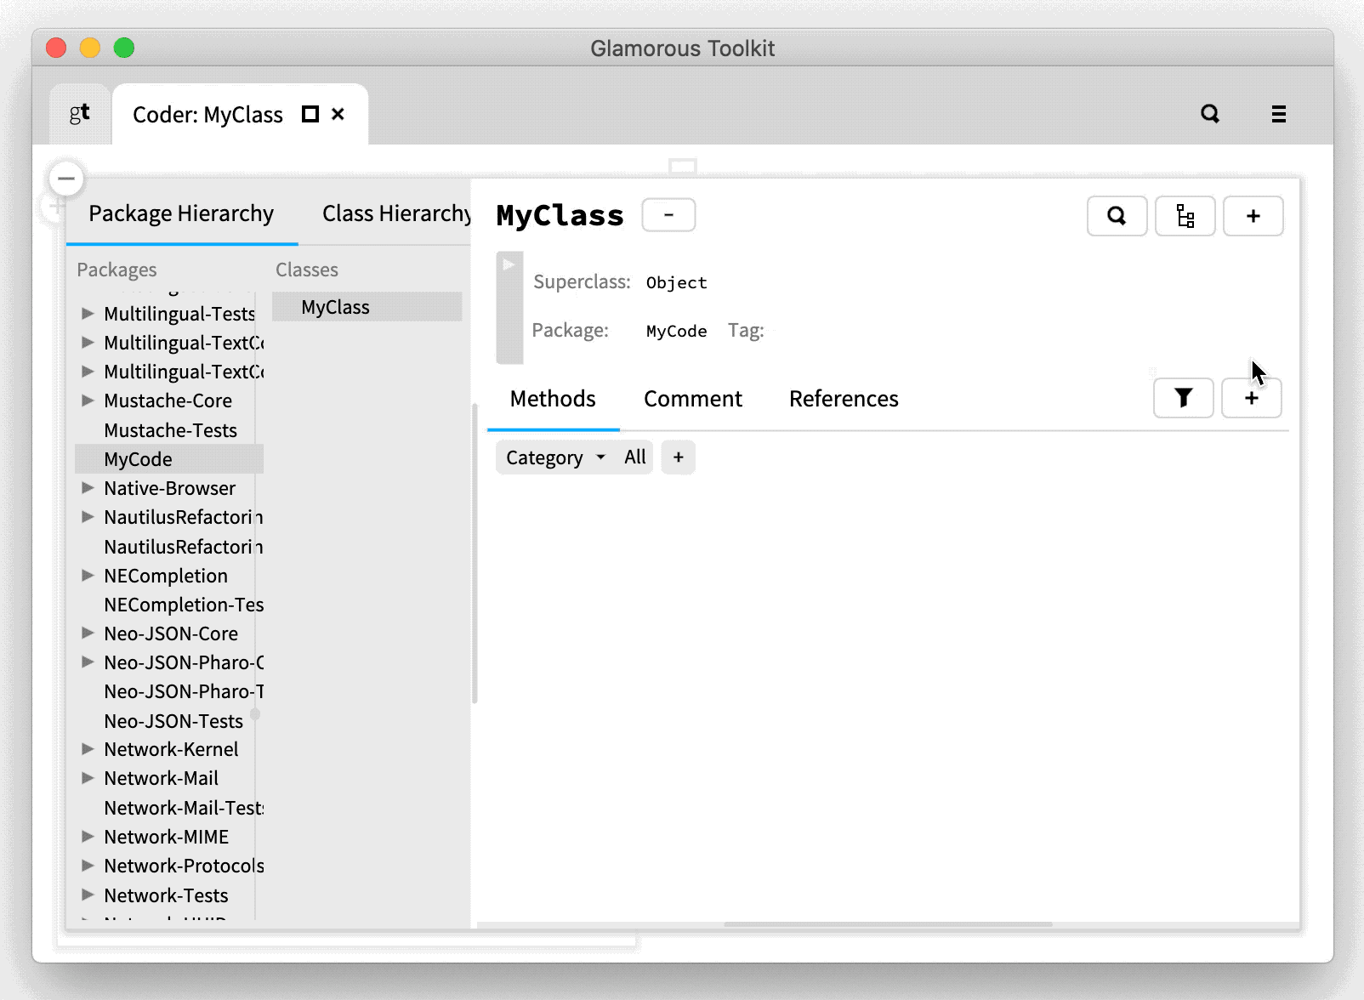Viewport: 1364px width, 1000px height.
Task: Open the References tab
Action: point(843,398)
